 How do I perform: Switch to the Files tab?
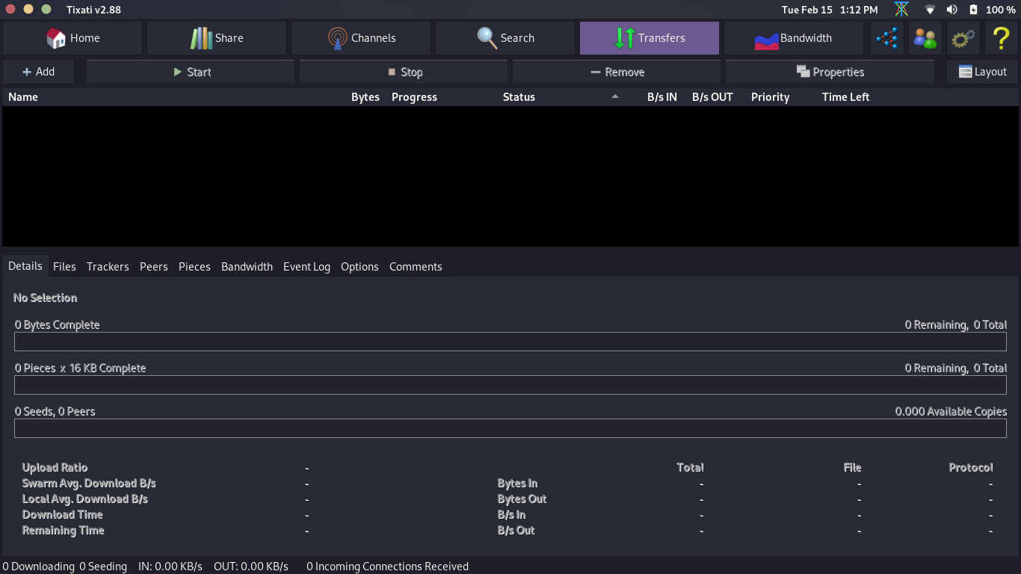point(64,266)
